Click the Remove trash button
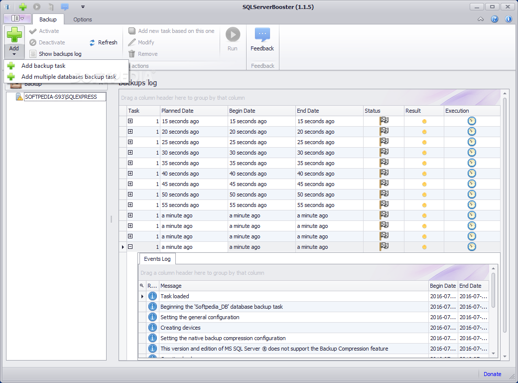This screenshot has height=383, width=518. coord(143,53)
